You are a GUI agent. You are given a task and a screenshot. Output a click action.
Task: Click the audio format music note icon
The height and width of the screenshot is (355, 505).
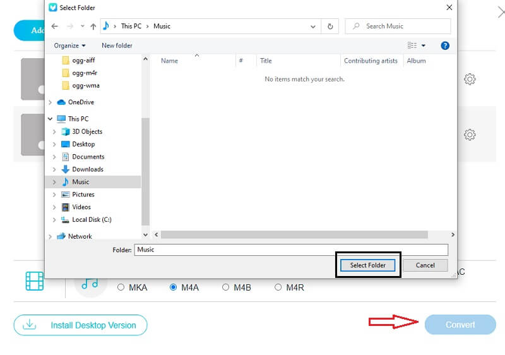90,284
